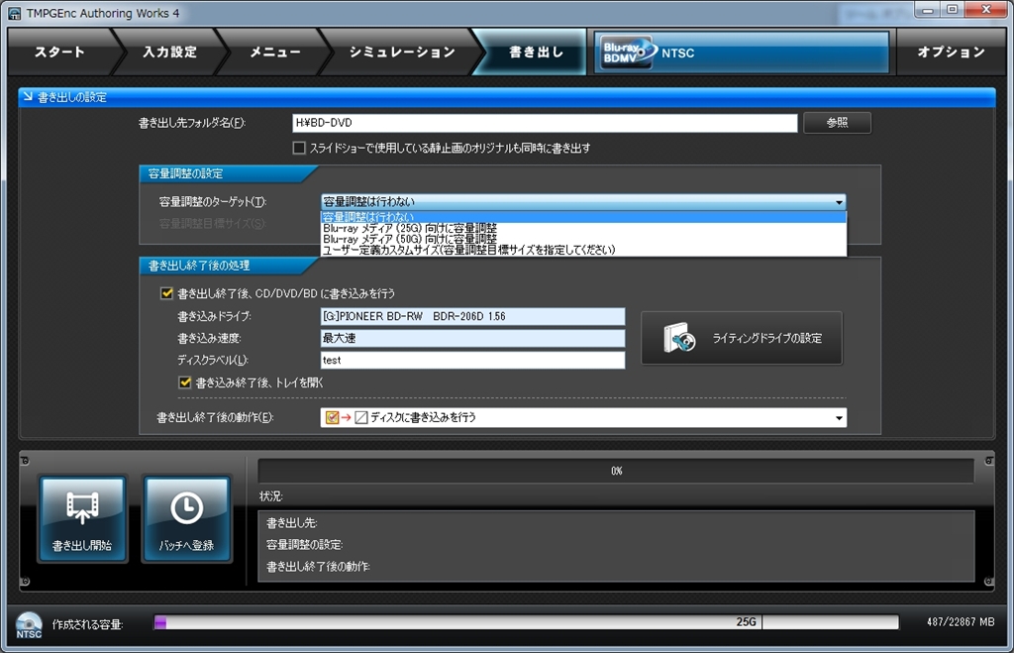This screenshot has height=653, width=1014.
Task: Click the 書き込みドライブ PIONEER BD-RW field
Action: point(472,316)
